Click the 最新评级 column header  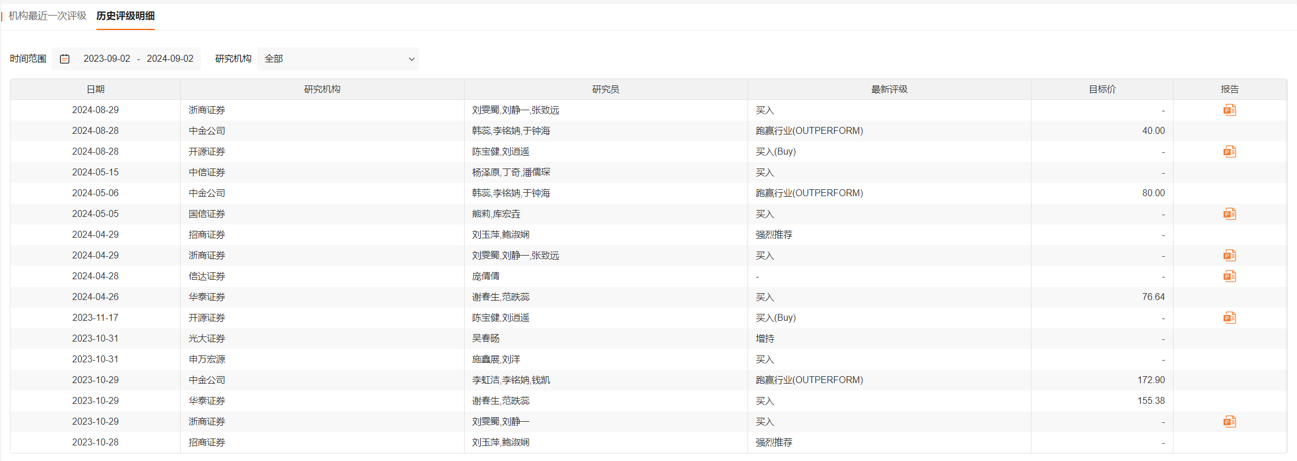[x=889, y=89]
